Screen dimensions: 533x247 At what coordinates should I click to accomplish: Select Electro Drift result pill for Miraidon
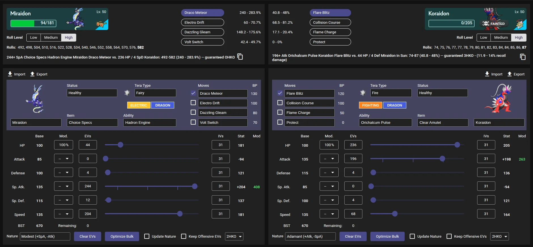coord(203,22)
